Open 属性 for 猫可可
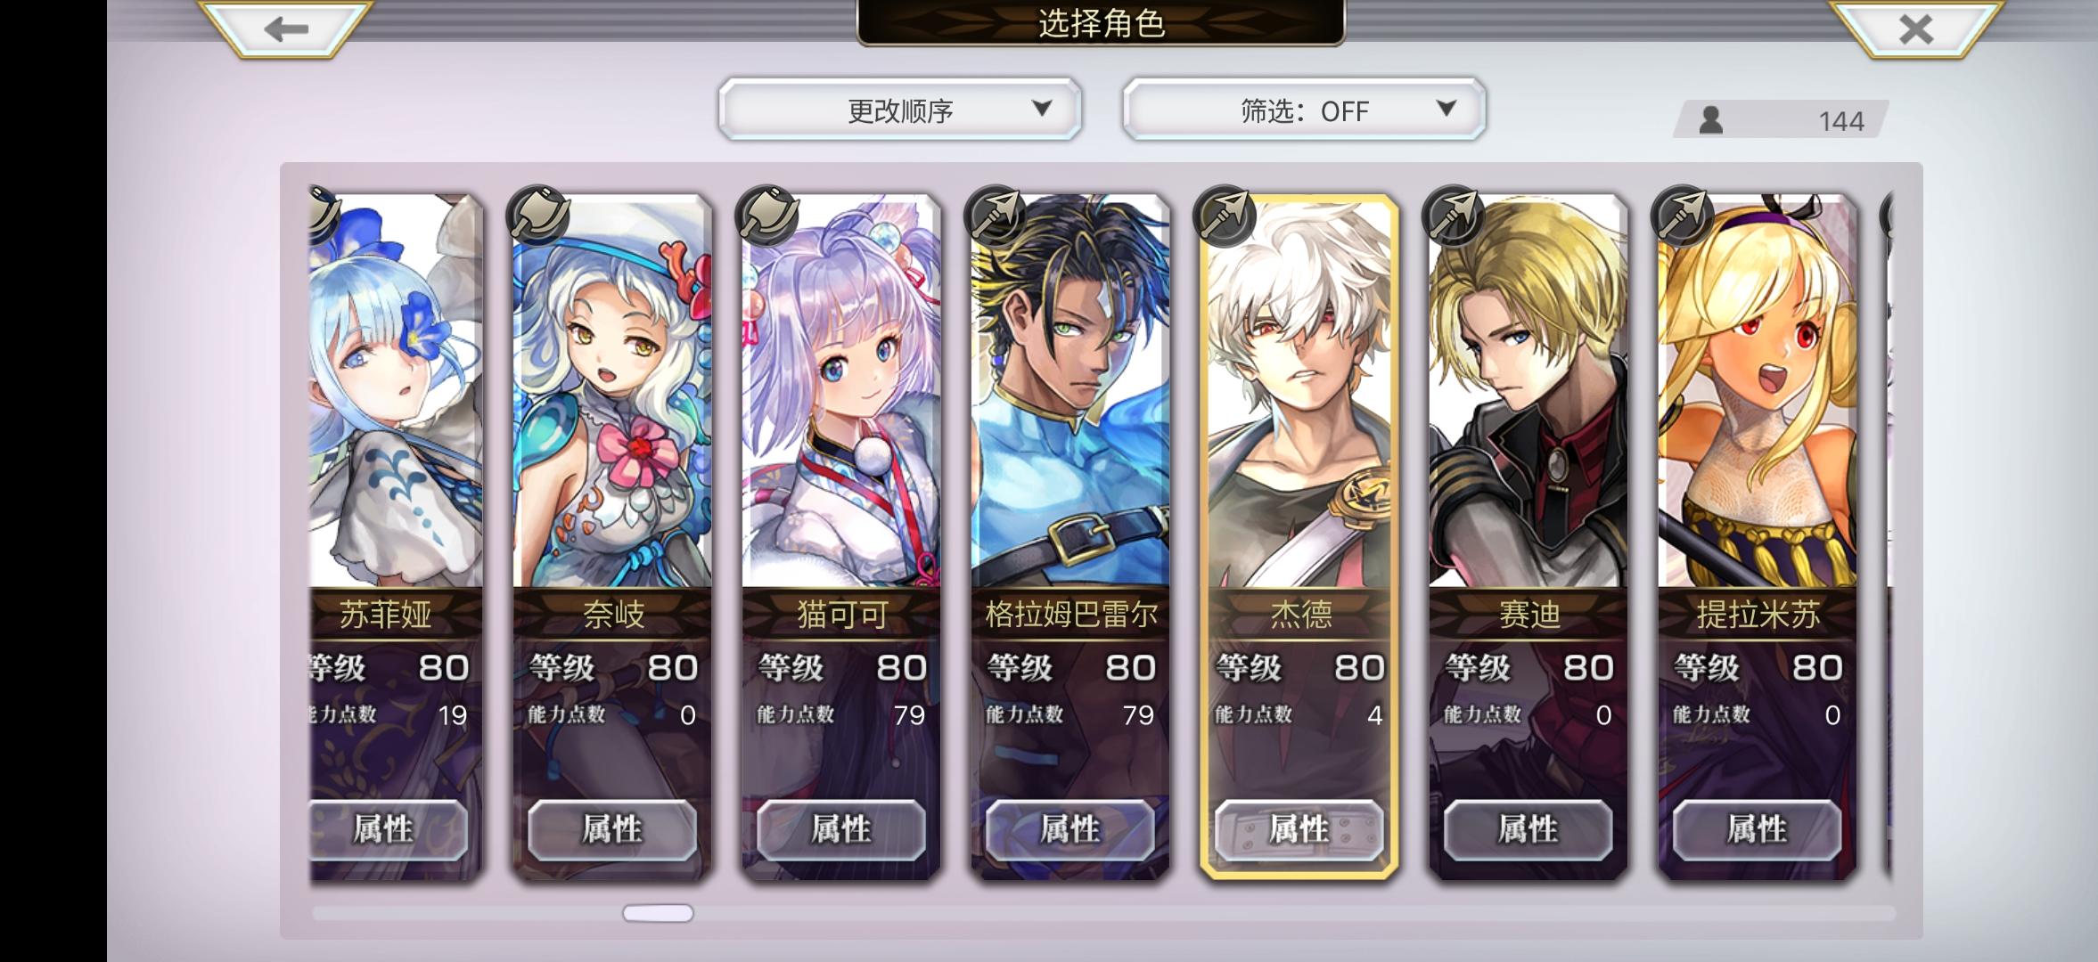 click(841, 830)
